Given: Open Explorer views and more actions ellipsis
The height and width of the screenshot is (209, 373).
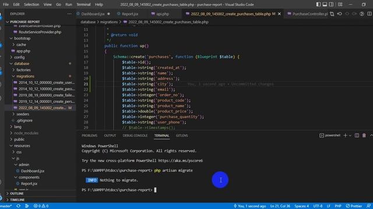Looking at the screenshot, I should (69, 14).
